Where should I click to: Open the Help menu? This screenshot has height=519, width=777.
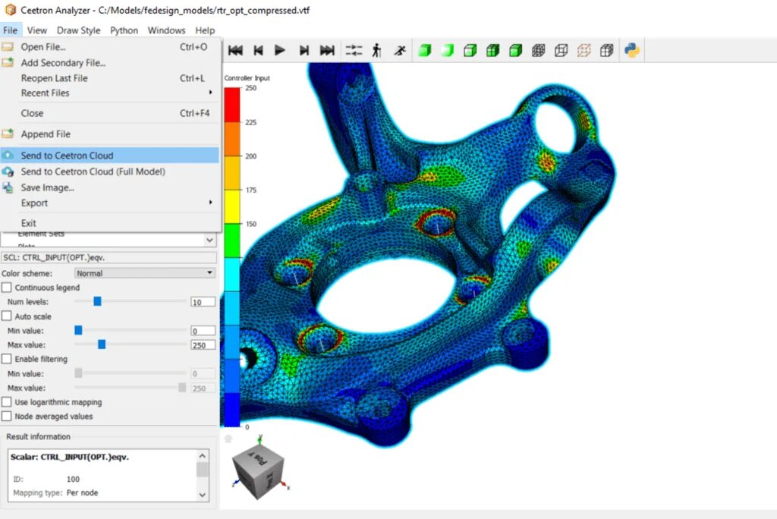click(205, 30)
